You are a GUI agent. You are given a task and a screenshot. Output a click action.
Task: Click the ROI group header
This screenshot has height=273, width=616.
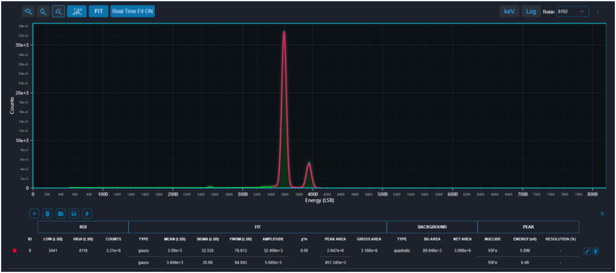[83, 227]
